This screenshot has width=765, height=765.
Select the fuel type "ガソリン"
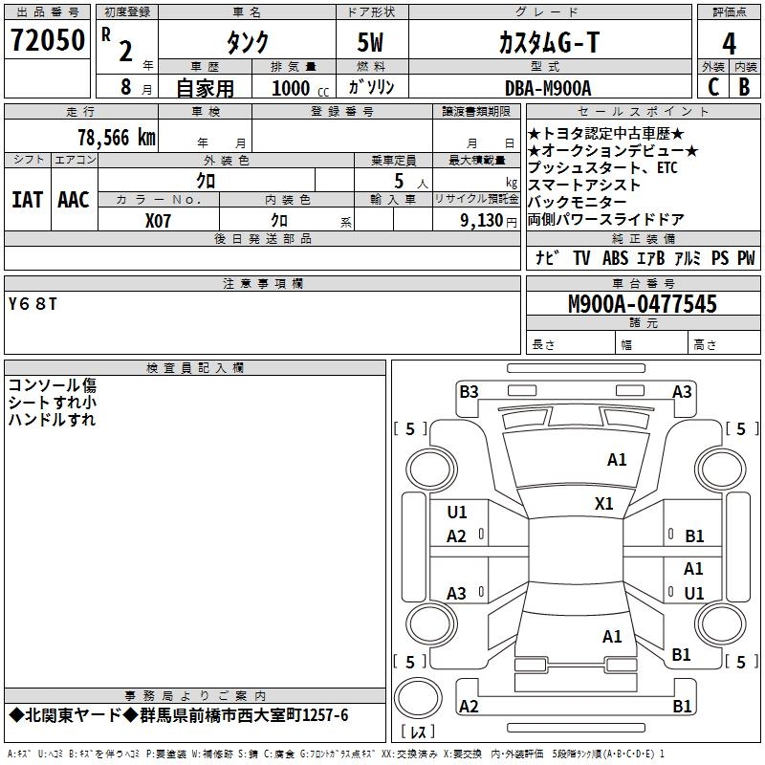pos(371,87)
